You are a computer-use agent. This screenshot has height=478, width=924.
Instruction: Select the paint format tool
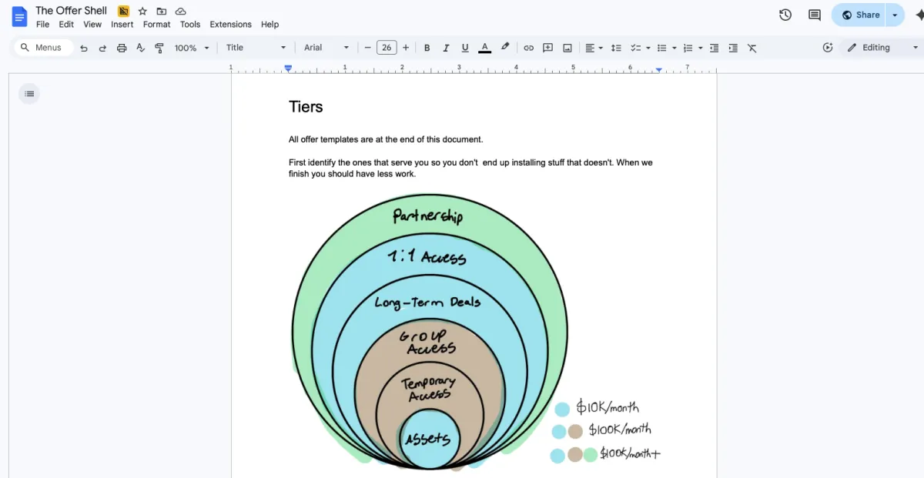159,48
